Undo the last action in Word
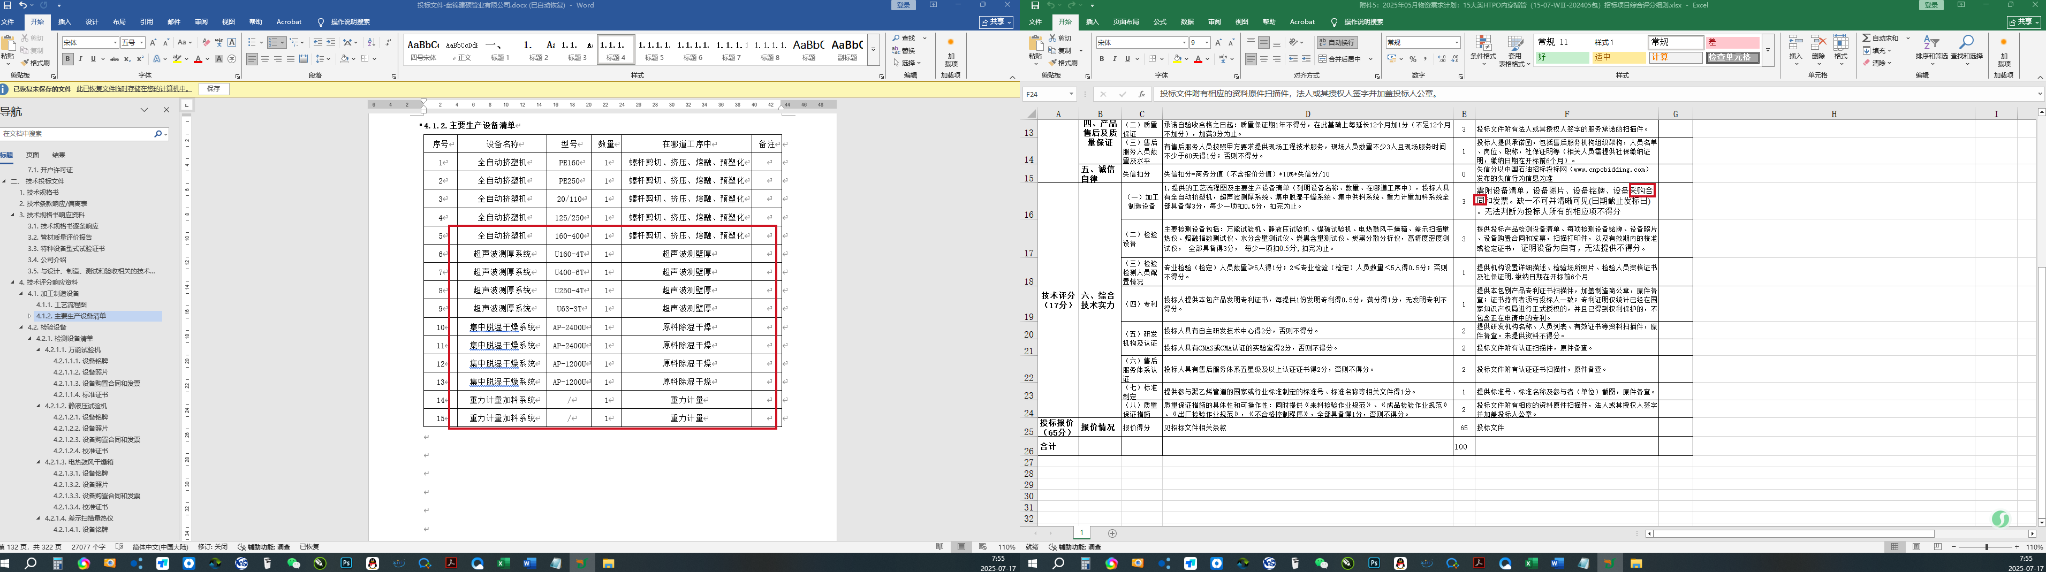The height and width of the screenshot is (572, 2046). point(23,5)
